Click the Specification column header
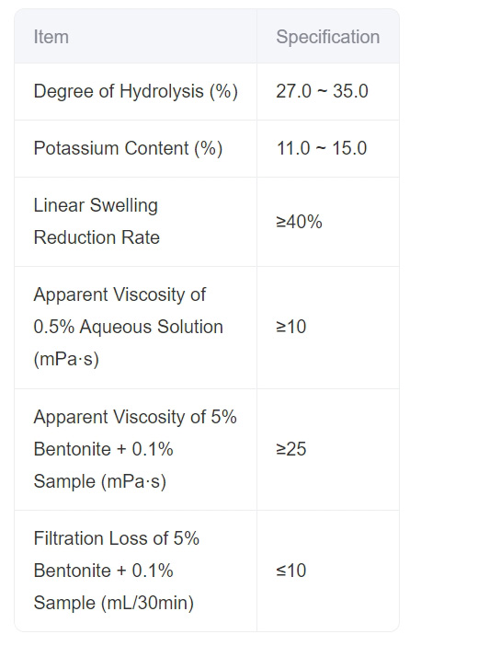 pos(328,36)
